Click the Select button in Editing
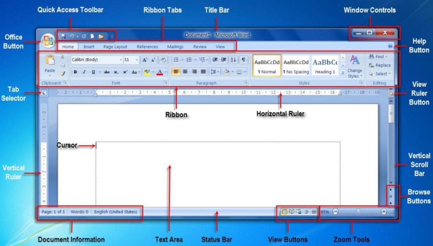Viewport: 433px width, 246px height. point(380,74)
